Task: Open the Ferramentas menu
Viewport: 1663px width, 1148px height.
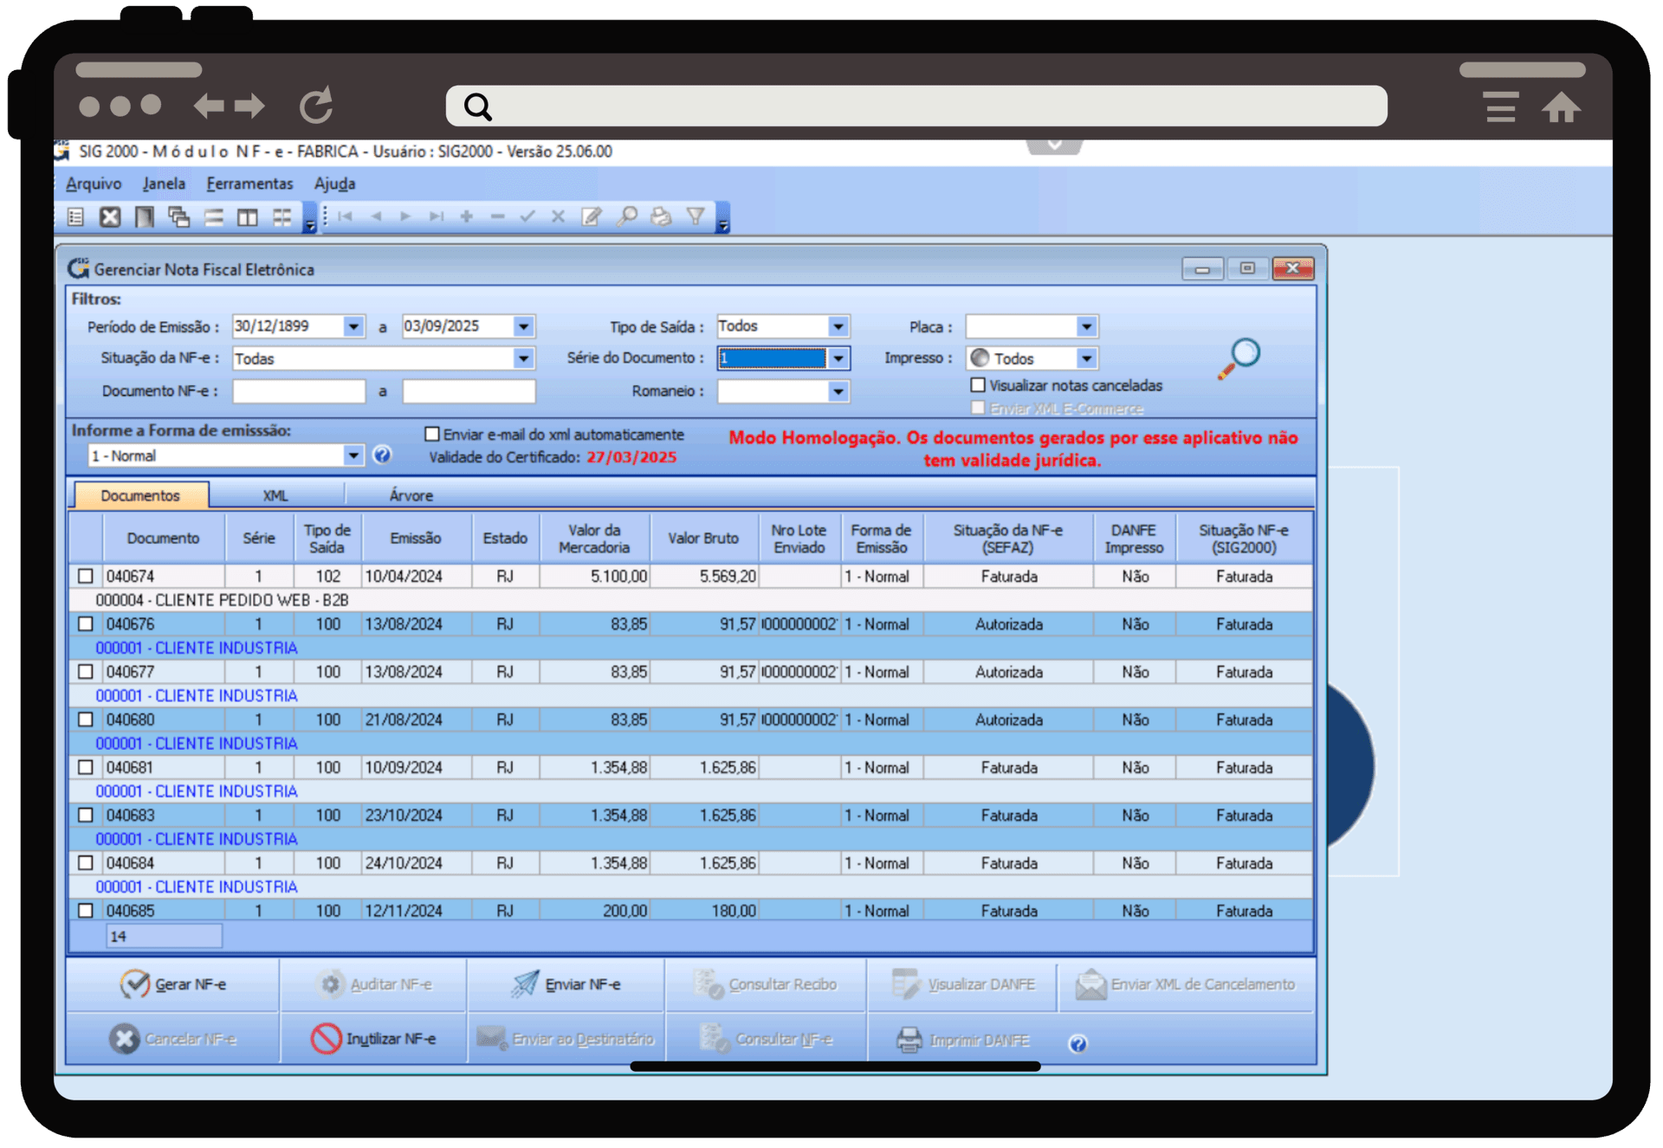Action: click(249, 184)
